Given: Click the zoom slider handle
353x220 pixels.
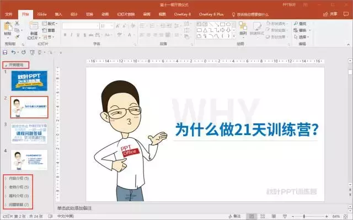Looking at the screenshot, I should (x=304, y=216).
